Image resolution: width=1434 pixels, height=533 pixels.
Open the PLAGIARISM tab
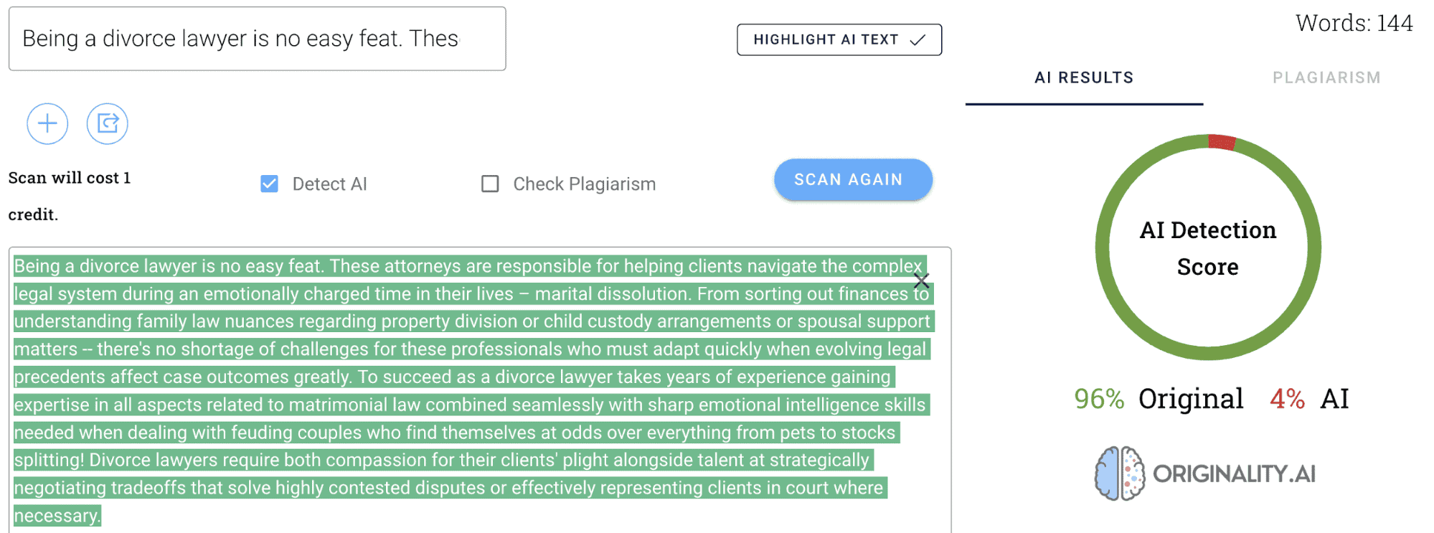click(x=1326, y=77)
